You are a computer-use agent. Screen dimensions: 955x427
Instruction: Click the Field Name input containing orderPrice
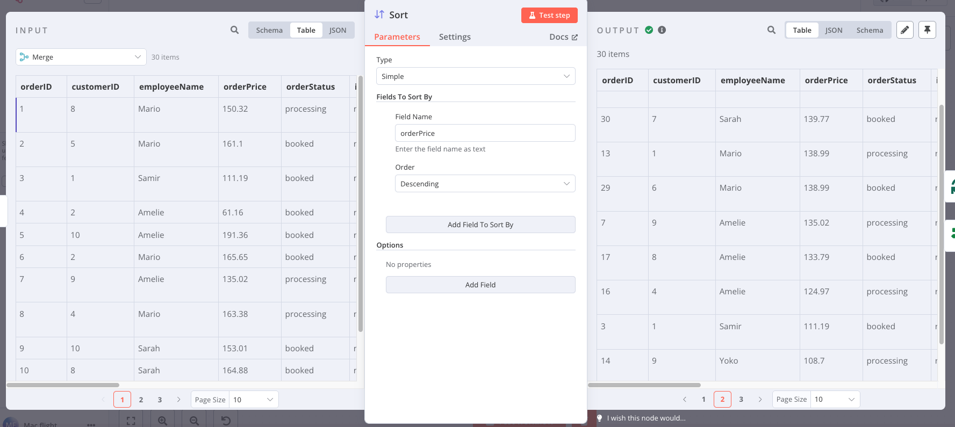pyautogui.click(x=485, y=133)
